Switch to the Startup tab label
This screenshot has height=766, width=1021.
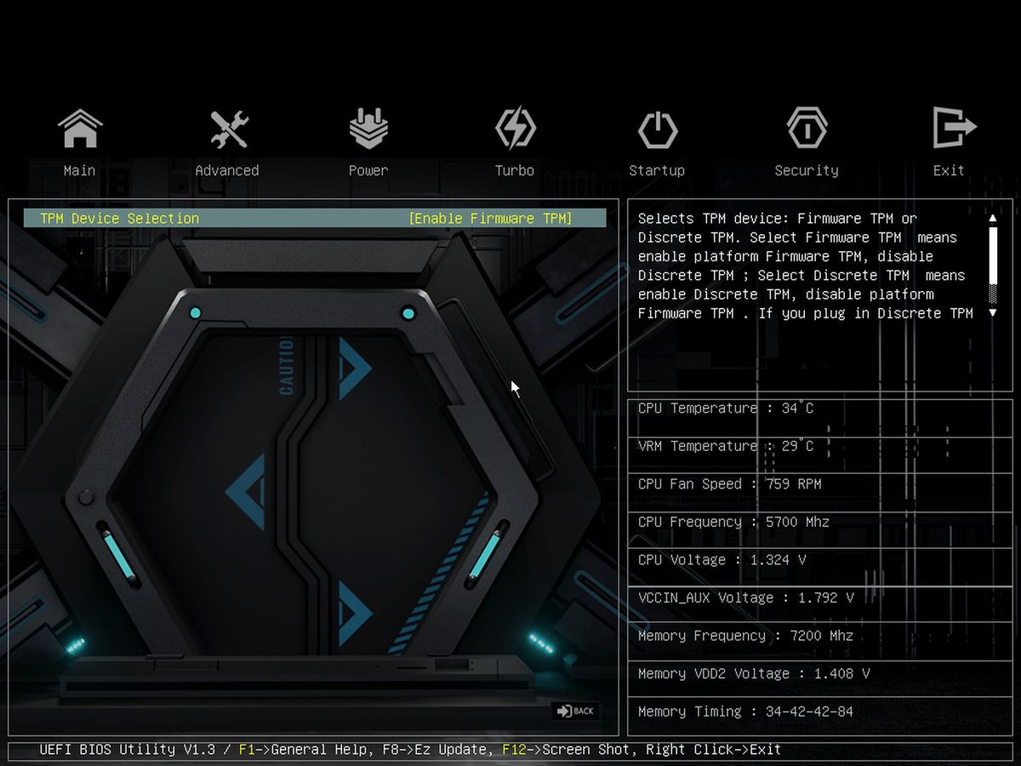(657, 170)
